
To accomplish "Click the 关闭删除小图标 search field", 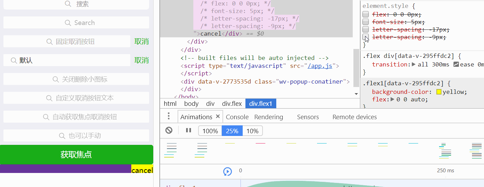I will (x=76, y=79).
